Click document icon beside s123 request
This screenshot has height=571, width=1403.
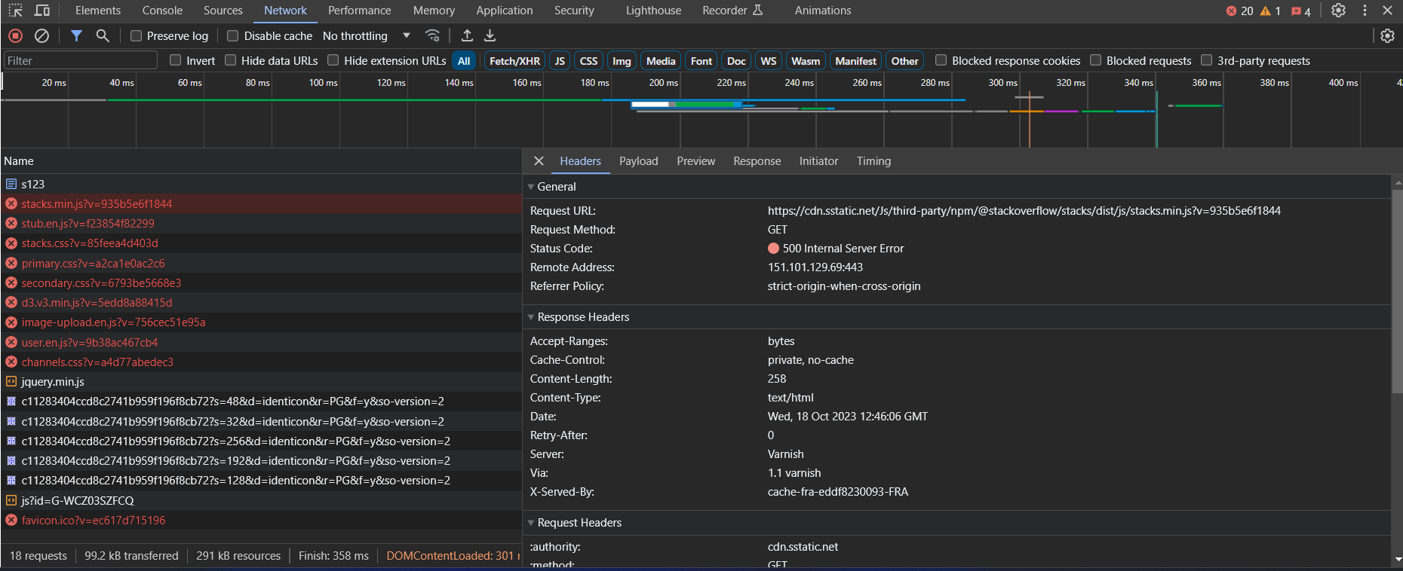click(x=11, y=184)
